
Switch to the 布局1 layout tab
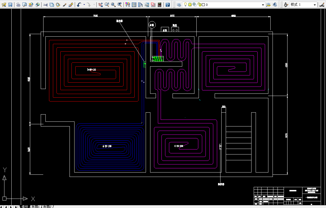pos(36,207)
